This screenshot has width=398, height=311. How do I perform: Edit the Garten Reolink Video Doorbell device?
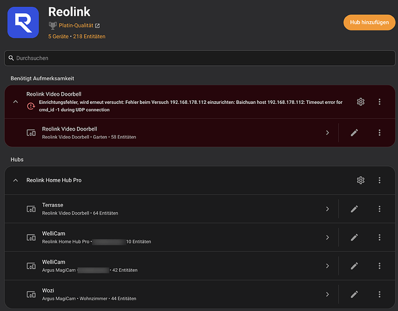tap(354, 132)
